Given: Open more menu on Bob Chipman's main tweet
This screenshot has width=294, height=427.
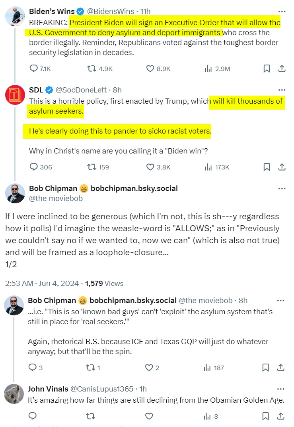Looking at the screenshot, I should [282, 188].
